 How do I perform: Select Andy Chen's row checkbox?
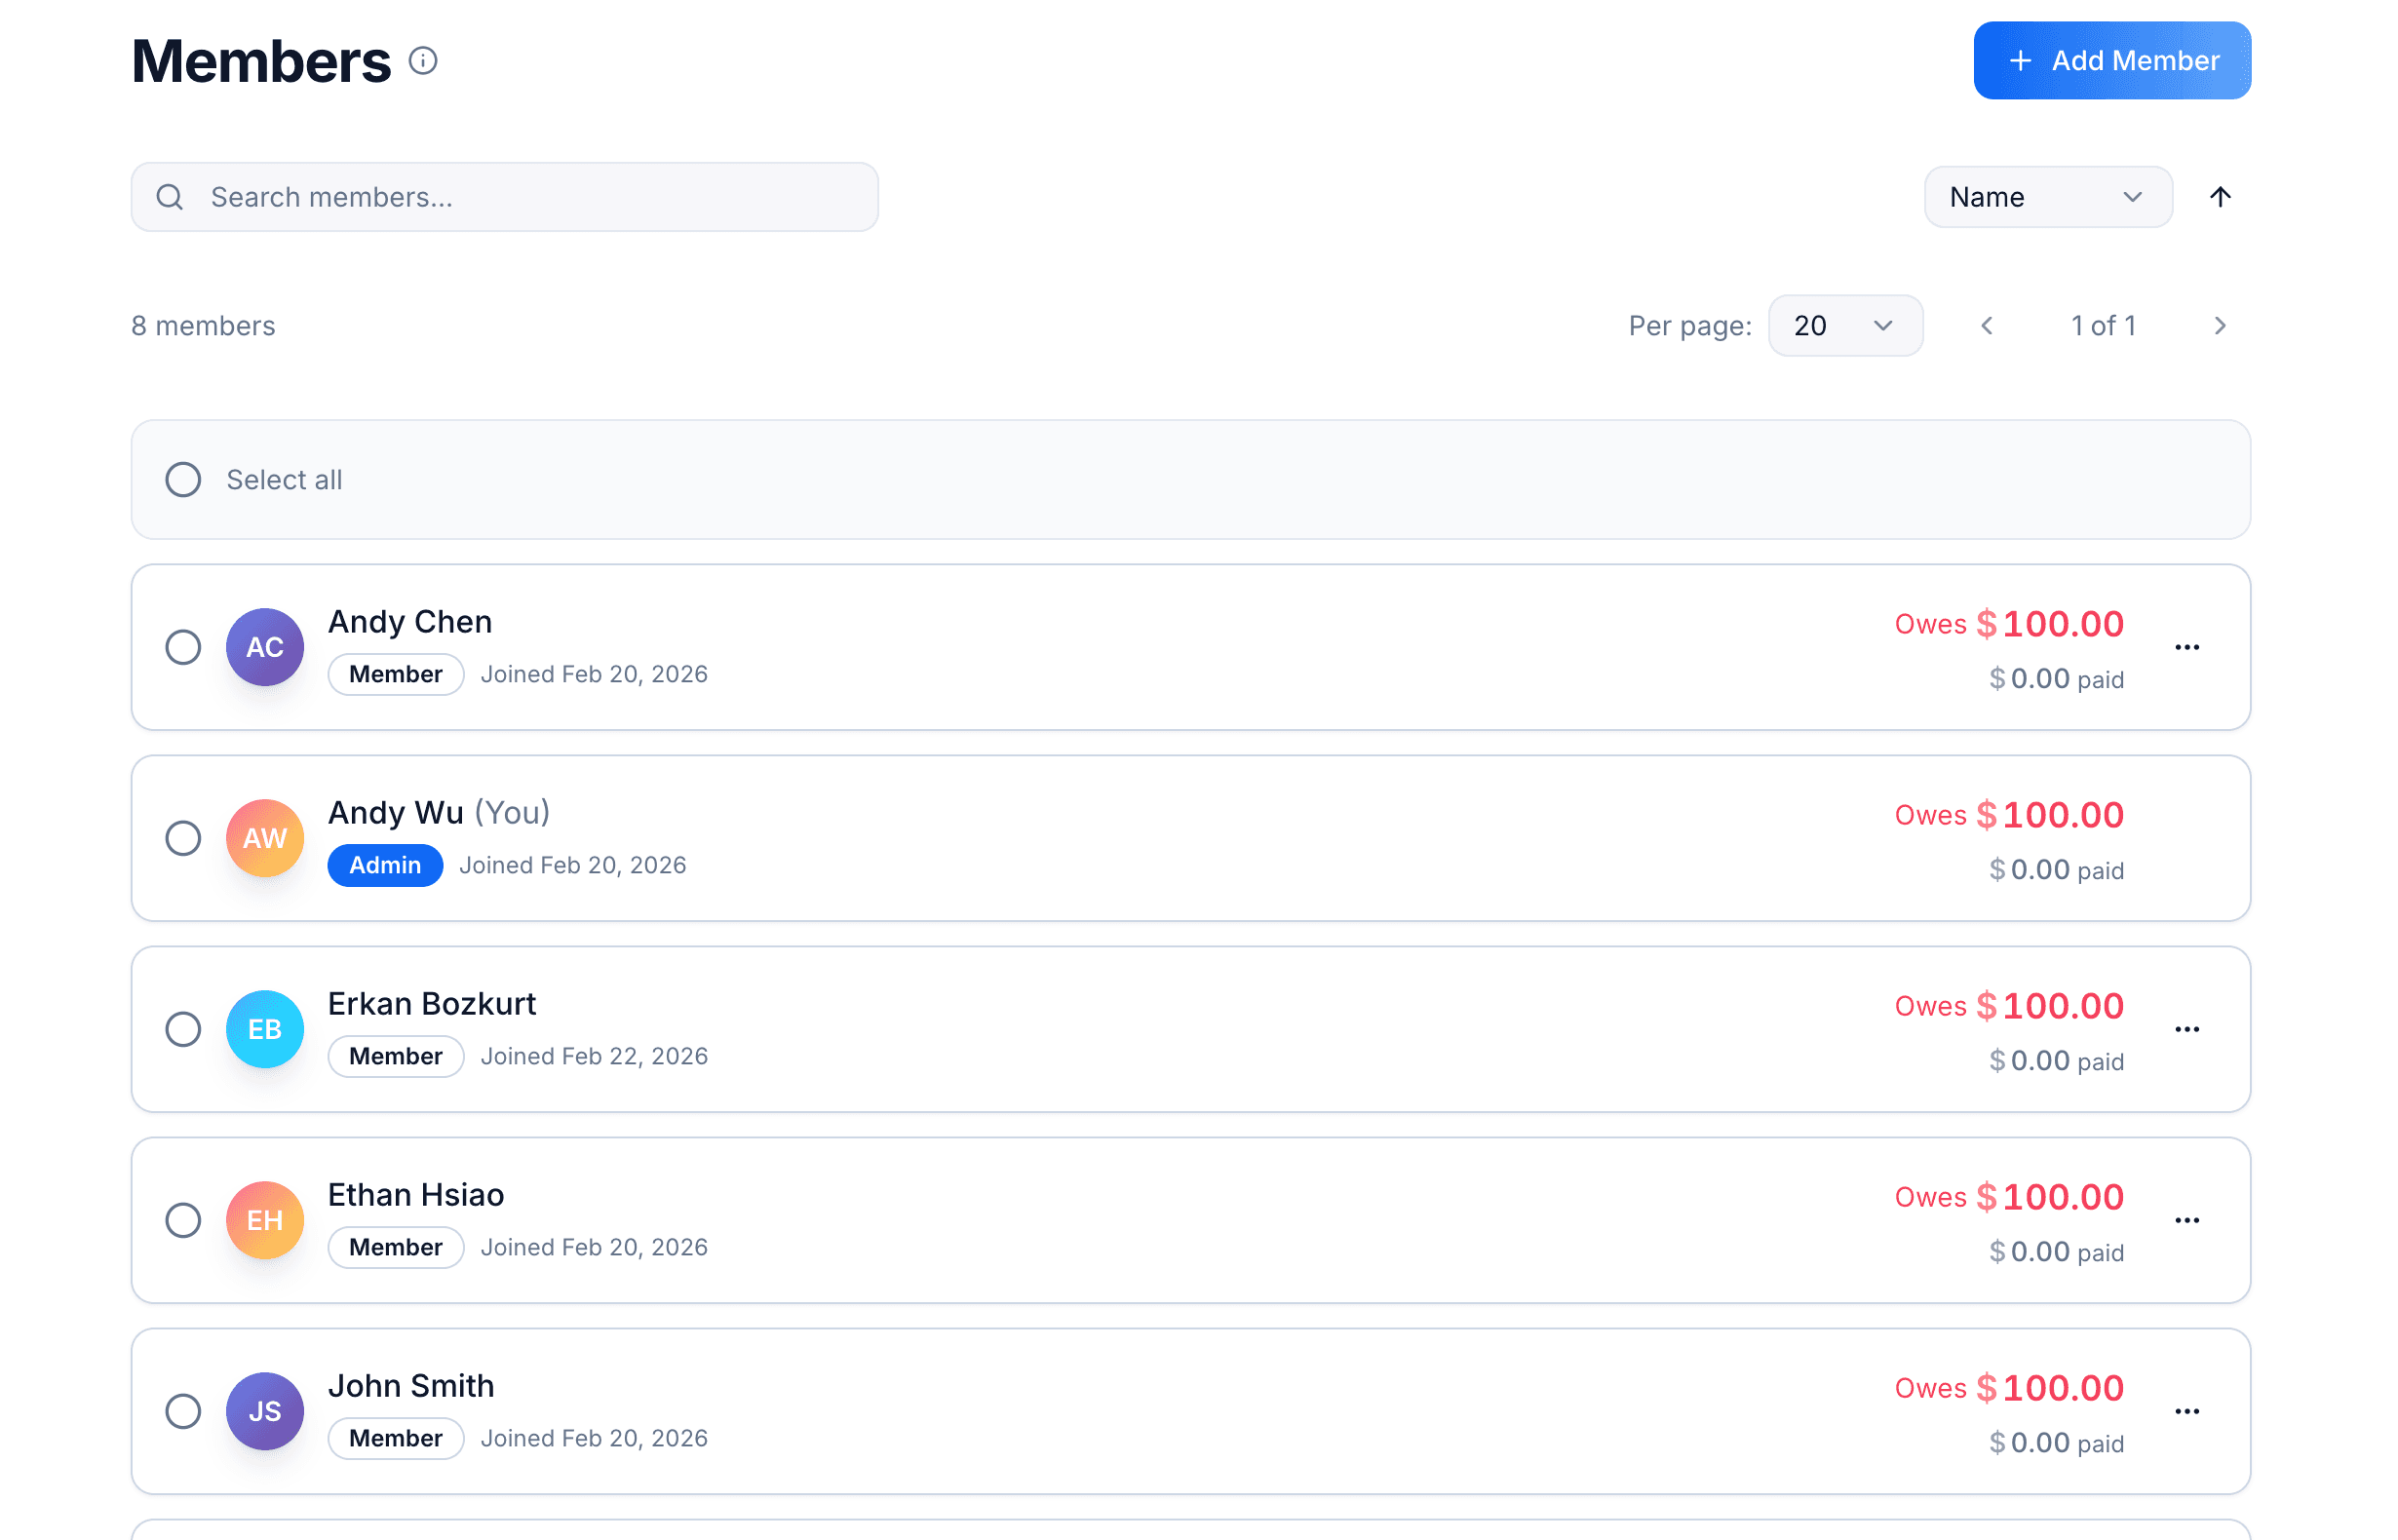pos(183,647)
